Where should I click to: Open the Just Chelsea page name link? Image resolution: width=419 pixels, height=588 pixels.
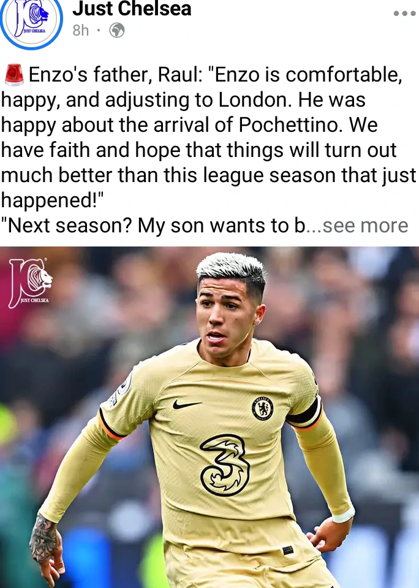click(132, 9)
